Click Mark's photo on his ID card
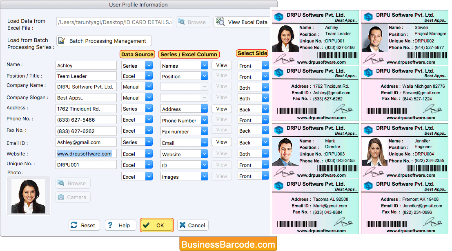Screen dimensions: 452x251 (x=285, y=151)
